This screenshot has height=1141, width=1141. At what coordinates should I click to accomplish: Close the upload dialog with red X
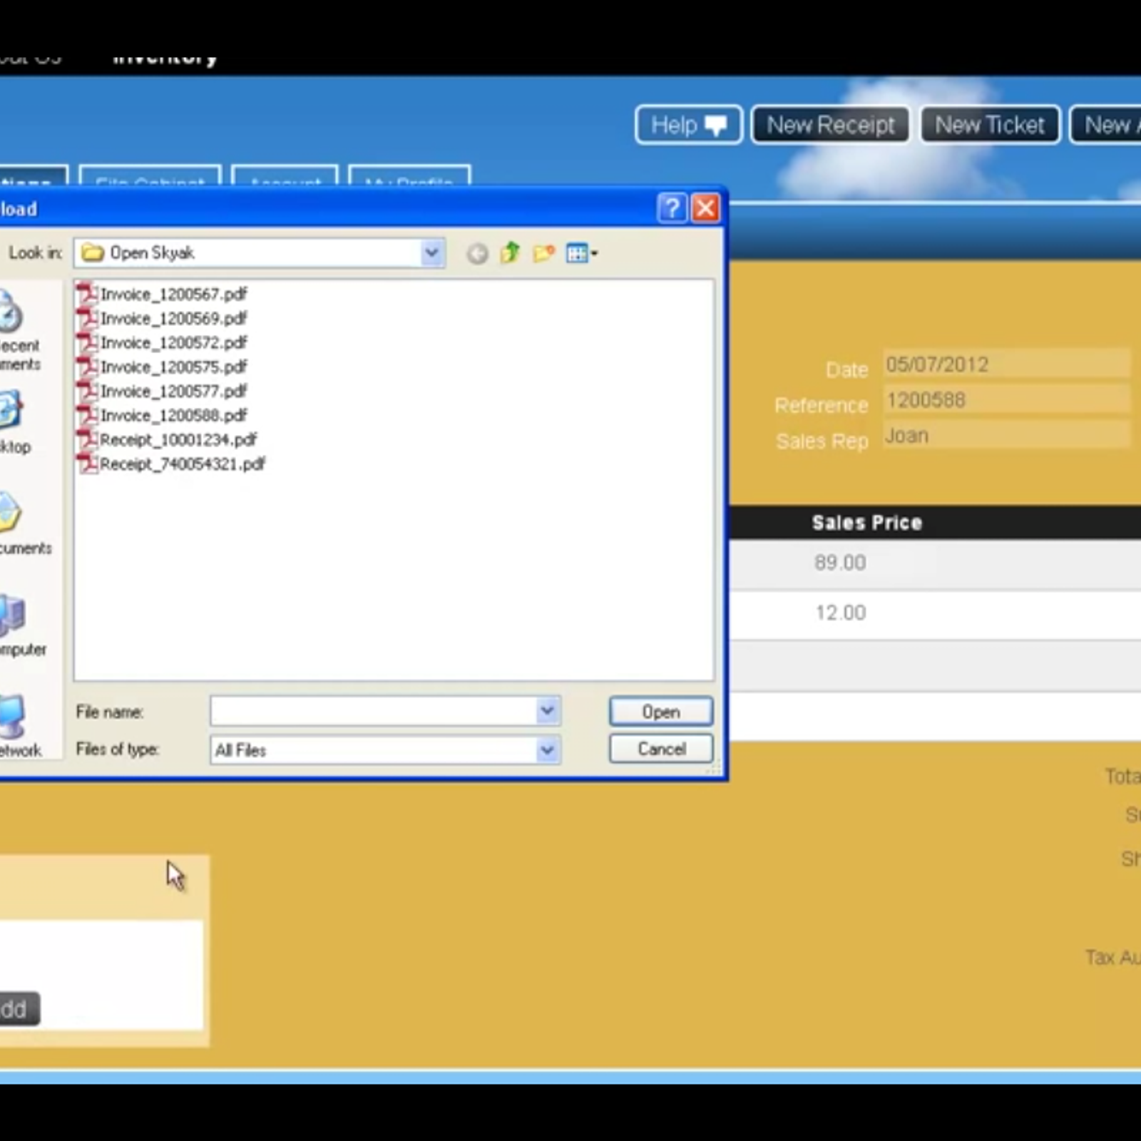[705, 208]
